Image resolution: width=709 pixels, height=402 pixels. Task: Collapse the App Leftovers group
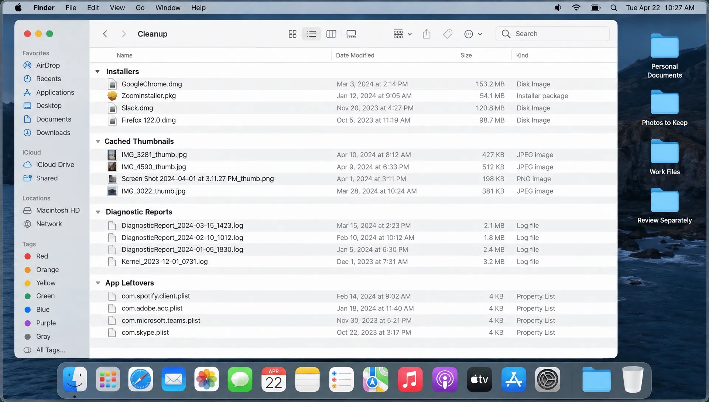[98, 283]
